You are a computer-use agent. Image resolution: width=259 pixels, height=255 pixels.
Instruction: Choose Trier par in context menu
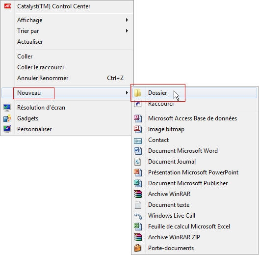click(67, 31)
